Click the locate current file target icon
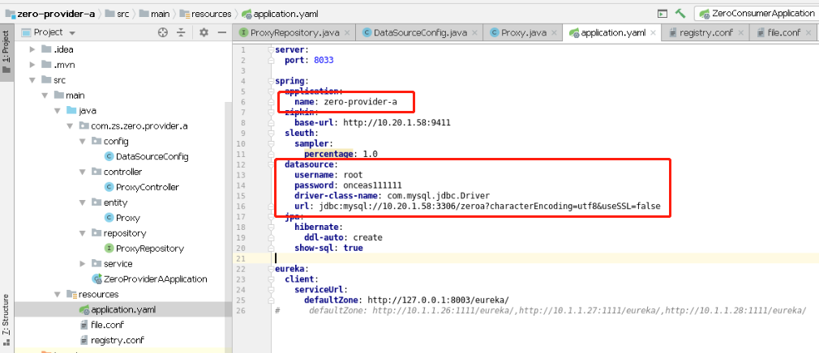 [163, 32]
